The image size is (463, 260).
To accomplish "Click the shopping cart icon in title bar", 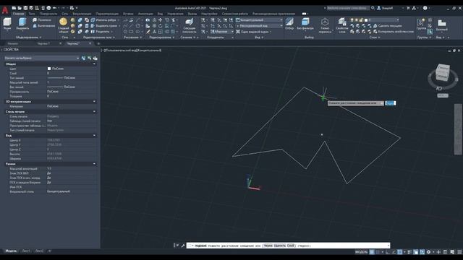I will [x=408, y=8].
